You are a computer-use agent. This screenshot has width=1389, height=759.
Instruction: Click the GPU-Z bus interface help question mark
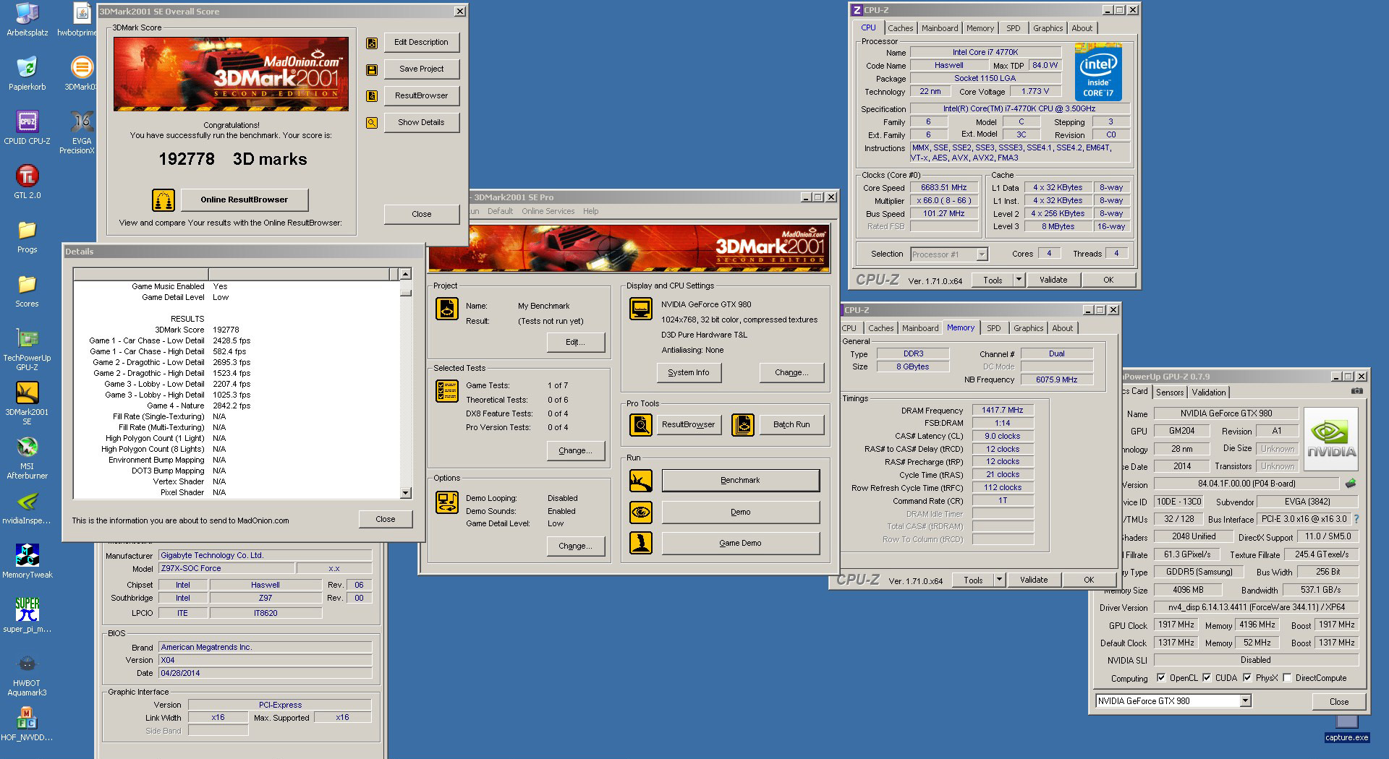1356,519
